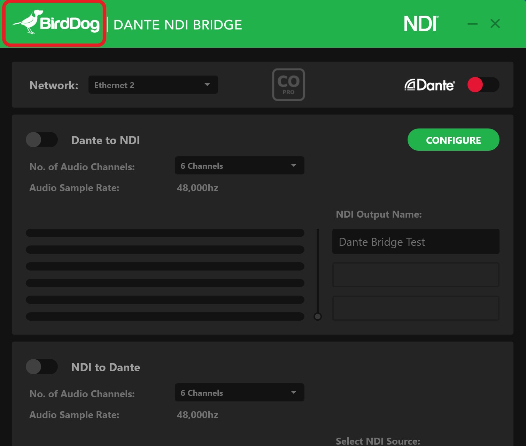The image size is (526, 446).
Task: Close the Dante NDI Bridge window
Action: click(x=495, y=24)
